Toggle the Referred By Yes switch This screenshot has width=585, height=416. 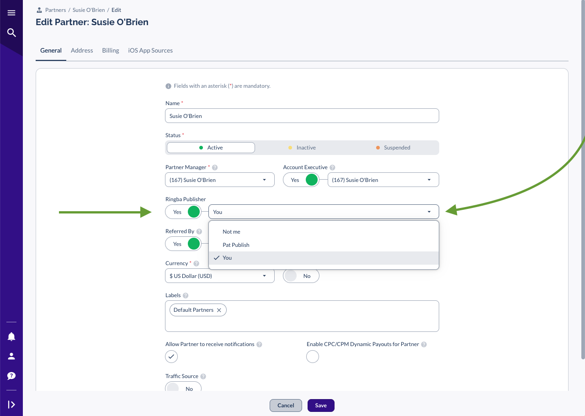click(183, 244)
